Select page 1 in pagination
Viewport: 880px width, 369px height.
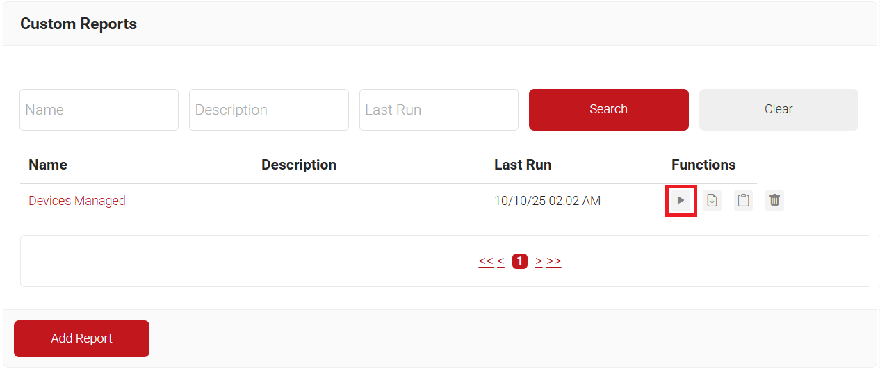pyautogui.click(x=519, y=261)
